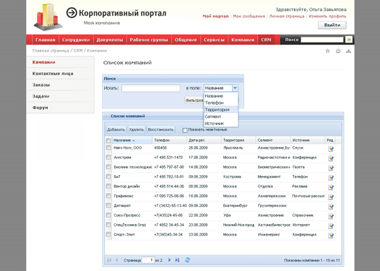Jump to last page icon
380x271 pixels.
click(177, 260)
